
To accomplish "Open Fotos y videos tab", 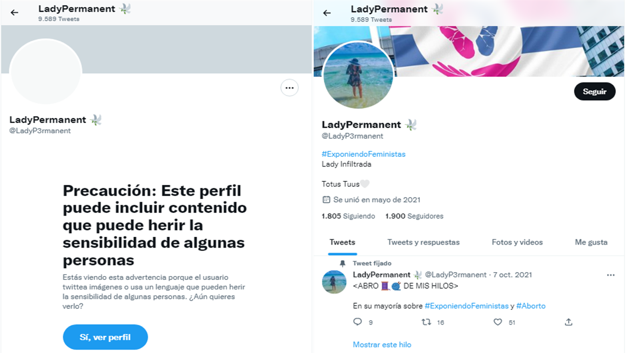I will pos(517,242).
